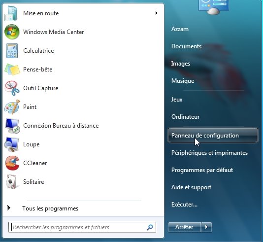Open Connexion Bureau à distance icon
Viewport: 263px width, 242px height.
tap(12, 126)
